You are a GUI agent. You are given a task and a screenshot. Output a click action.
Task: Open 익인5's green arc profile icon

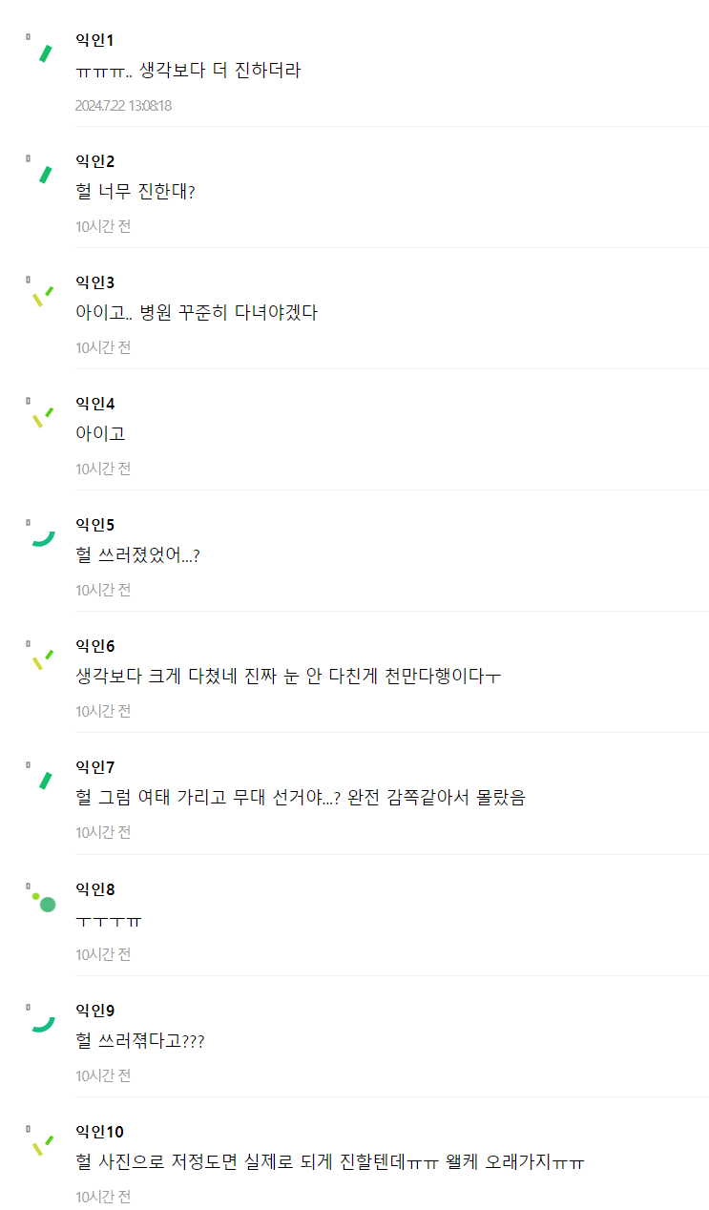click(x=42, y=537)
